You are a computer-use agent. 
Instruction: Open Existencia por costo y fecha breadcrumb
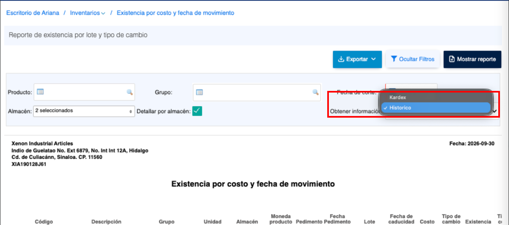[176, 13]
